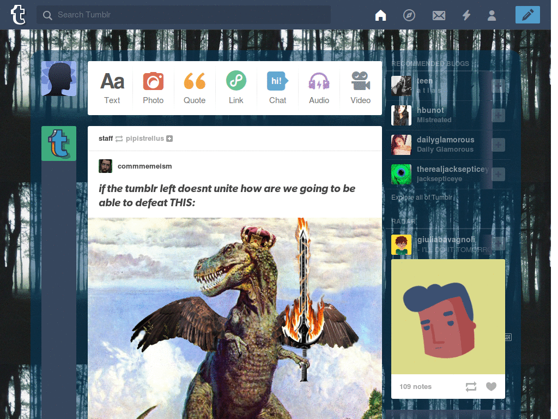This screenshot has height=419, width=558.
Task: Follow the hbunot blog plus button
Action: coord(498,116)
